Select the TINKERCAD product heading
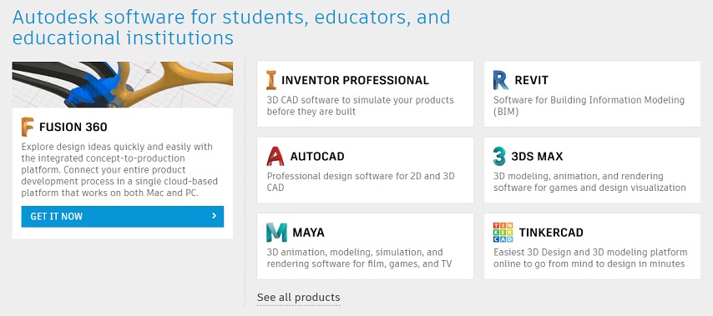 pyautogui.click(x=551, y=233)
